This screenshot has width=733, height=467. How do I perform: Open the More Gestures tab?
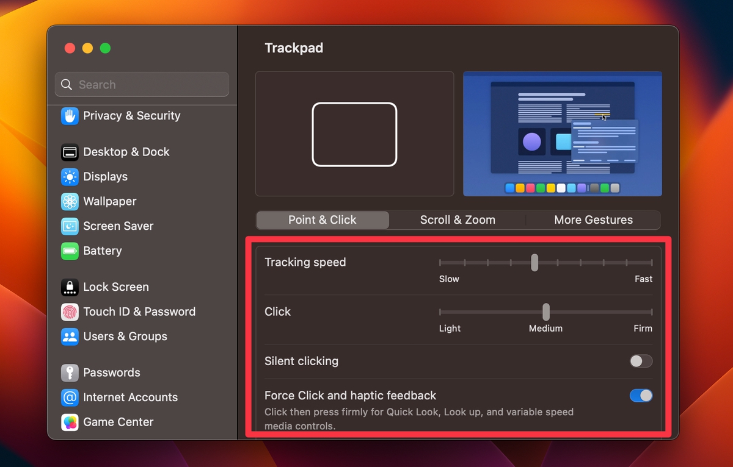(593, 220)
